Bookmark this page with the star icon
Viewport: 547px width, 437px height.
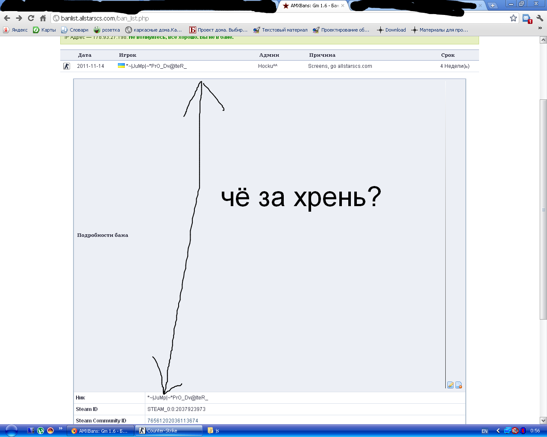tap(513, 18)
